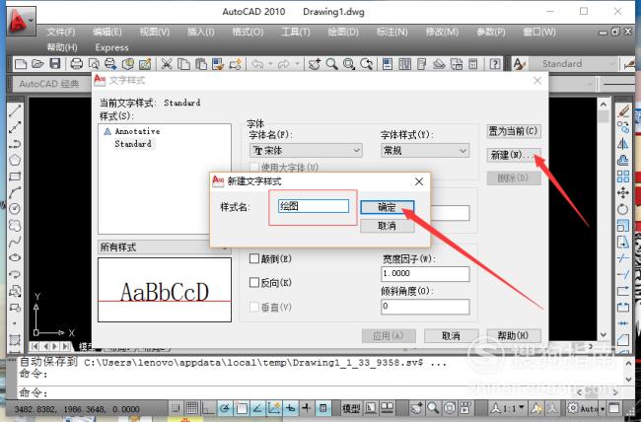Click the Plot printer icon
The width and height of the screenshot is (641, 422).
77,64
